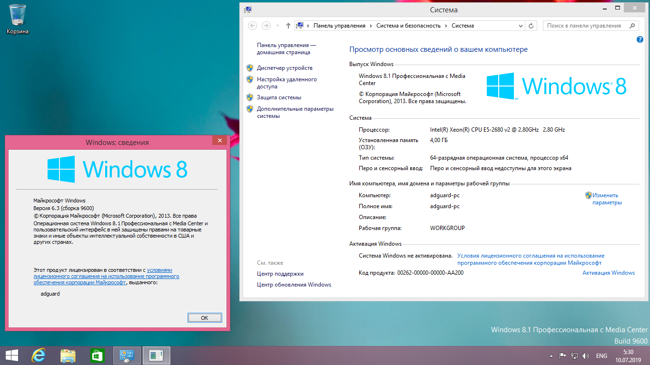
Task: Select the winver window taskbar button
Action: 156,355
